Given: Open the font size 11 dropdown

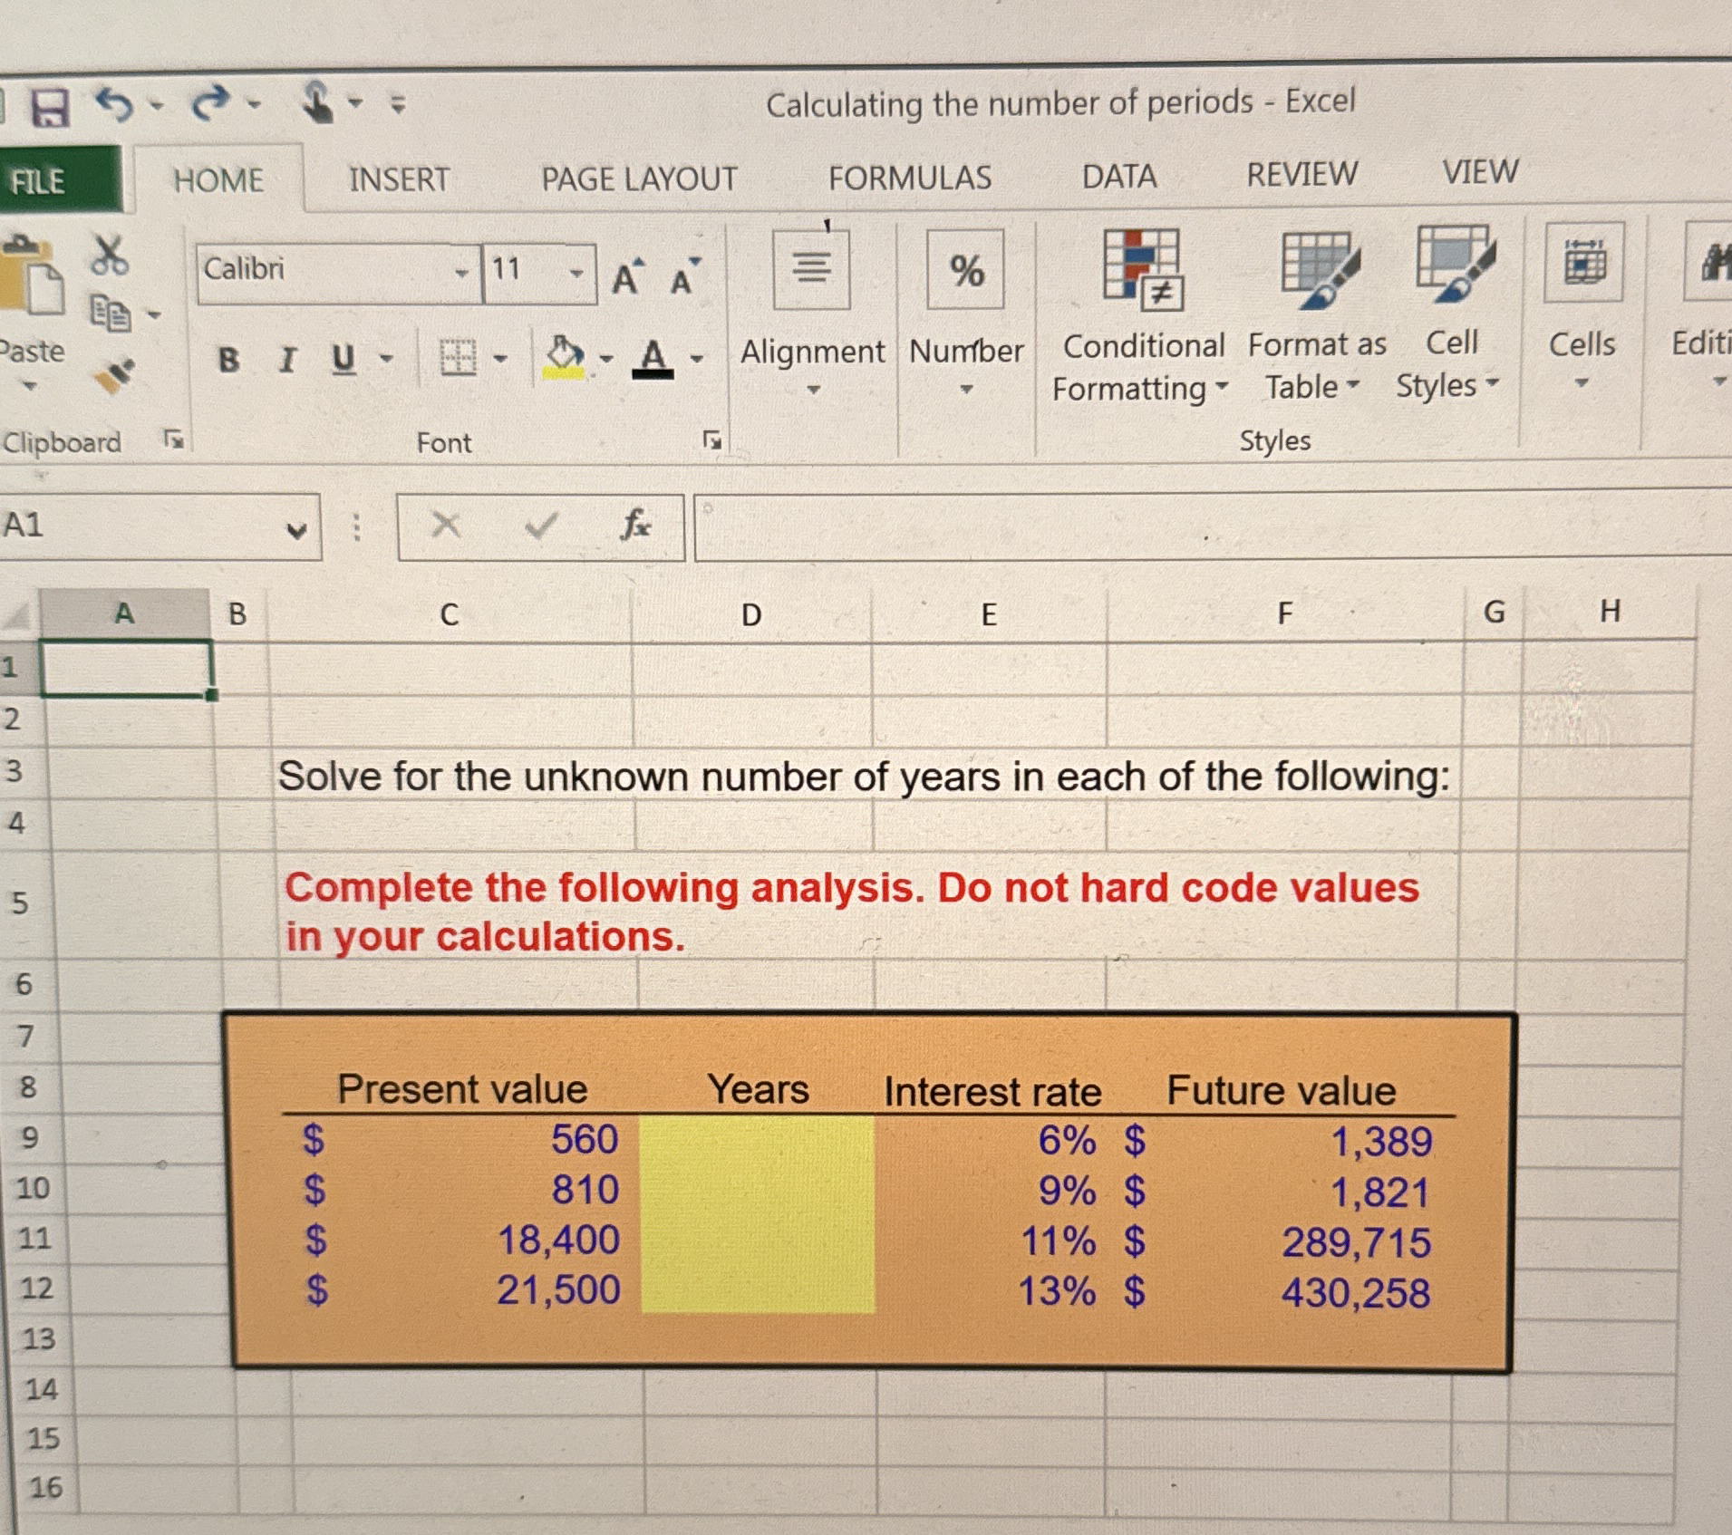Looking at the screenshot, I should 576,272.
